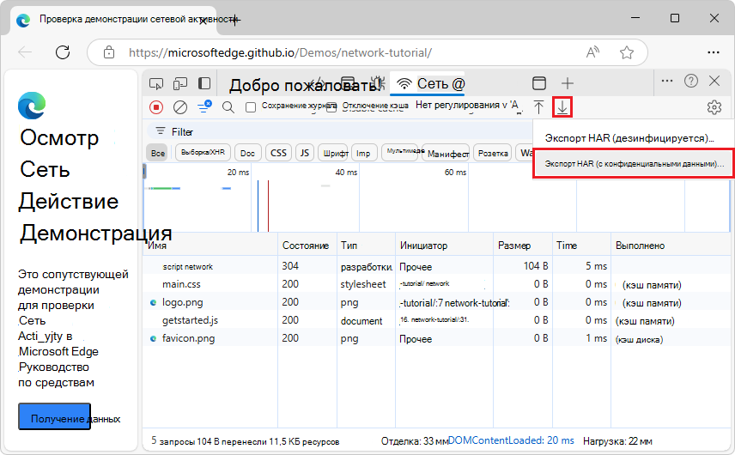This screenshot has width=735, height=455.
Task: Click the Export HAR download arrow
Action: tap(562, 107)
